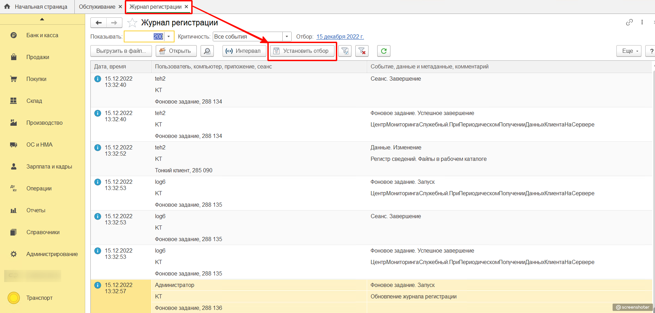Viewport: 655px width, 313px height.
Task: Open Операции section
Action: [x=42, y=189]
